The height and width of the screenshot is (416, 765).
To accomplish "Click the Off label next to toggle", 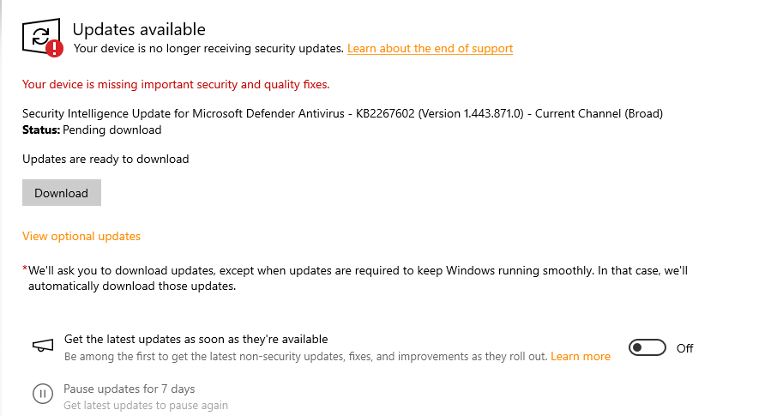I will coord(684,348).
